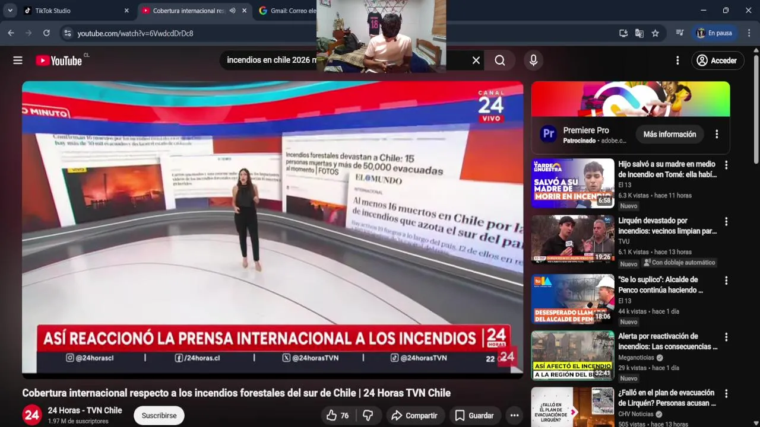Viewport: 760px width, 427px height.
Task: Open '¿Falló en el plan de evacuación' title
Action: (667, 398)
